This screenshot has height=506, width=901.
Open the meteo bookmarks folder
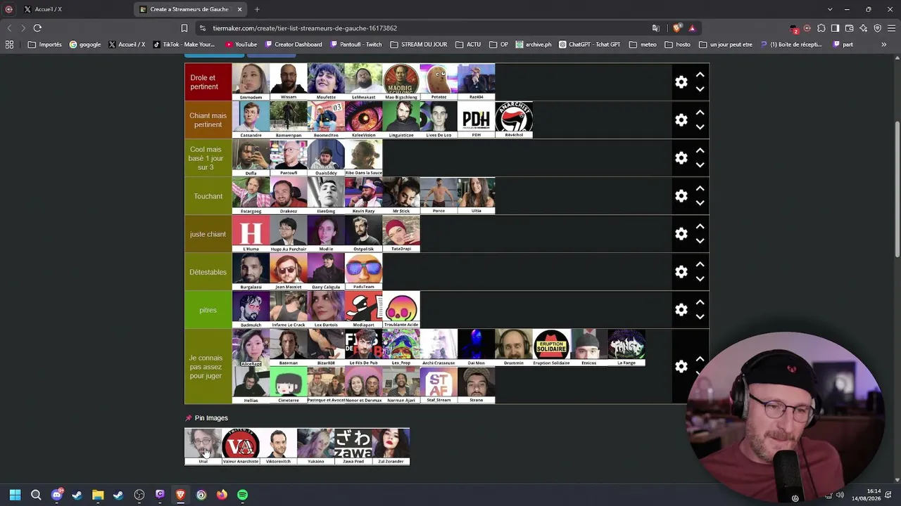pyautogui.click(x=643, y=44)
